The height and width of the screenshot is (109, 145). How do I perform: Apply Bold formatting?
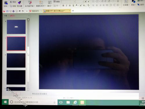pos(63,6)
